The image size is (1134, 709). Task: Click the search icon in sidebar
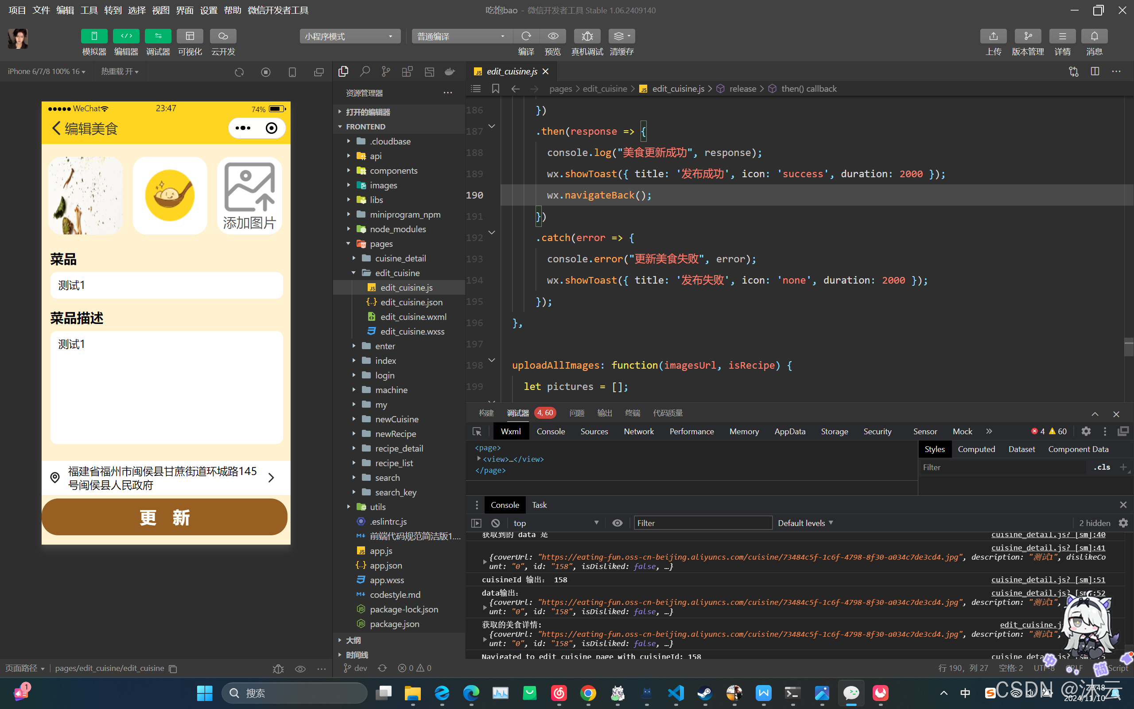(x=365, y=71)
